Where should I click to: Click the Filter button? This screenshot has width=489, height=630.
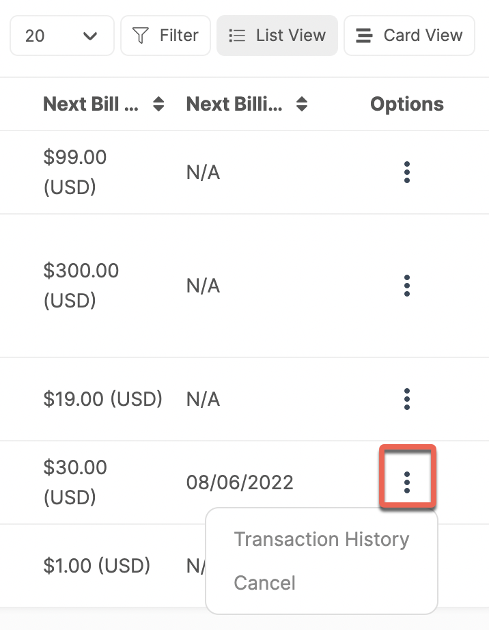point(165,35)
